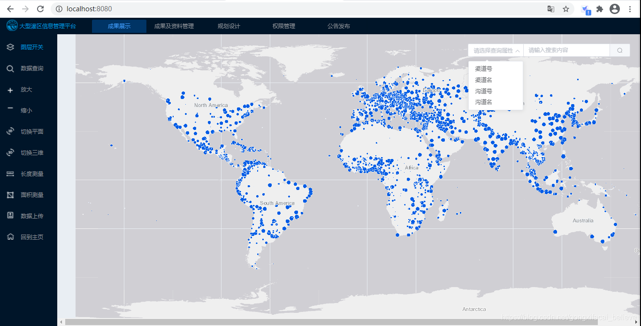Screen dimensions: 641x326
Task: Open the translate page icon
Action: tap(551, 9)
